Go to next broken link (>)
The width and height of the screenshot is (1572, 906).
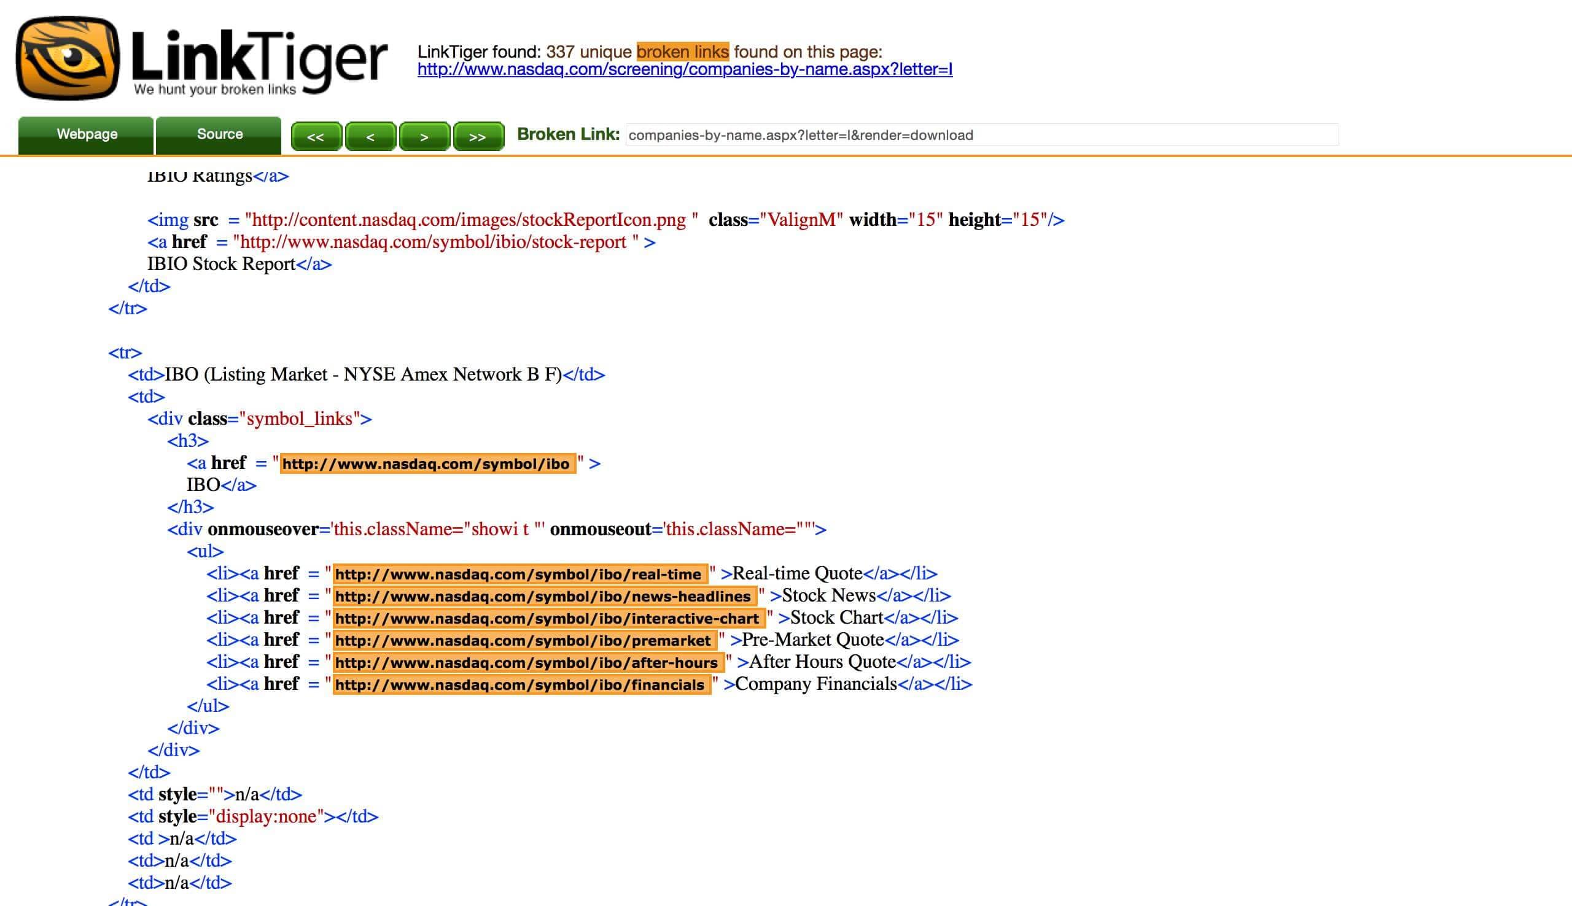(x=424, y=136)
